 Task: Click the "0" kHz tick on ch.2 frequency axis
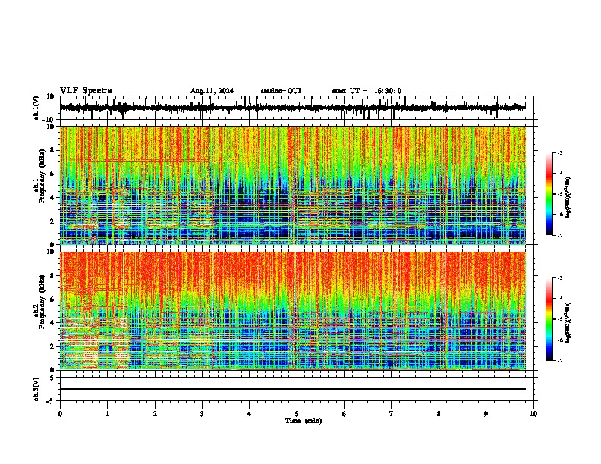pyautogui.click(x=52, y=370)
